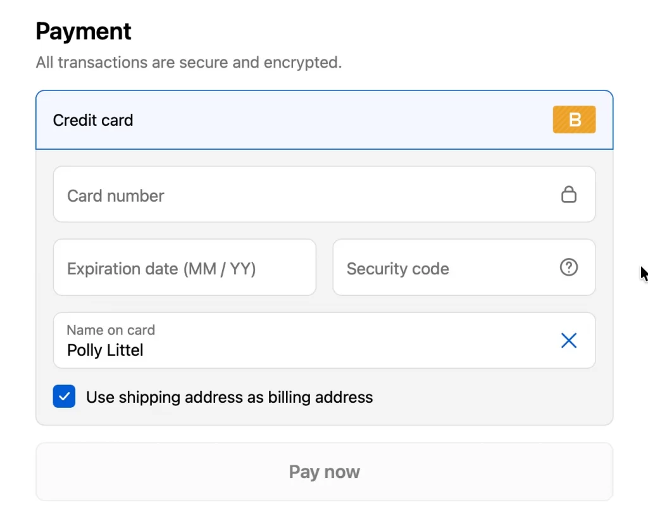This screenshot has width=648, height=521.
Task: Focus the Expiration date MM/YY field
Action: pos(184,267)
